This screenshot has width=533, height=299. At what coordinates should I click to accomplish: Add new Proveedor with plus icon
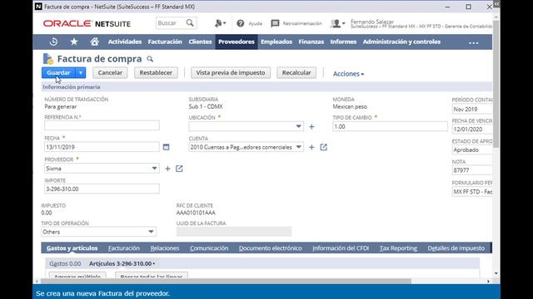pos(167,169)
